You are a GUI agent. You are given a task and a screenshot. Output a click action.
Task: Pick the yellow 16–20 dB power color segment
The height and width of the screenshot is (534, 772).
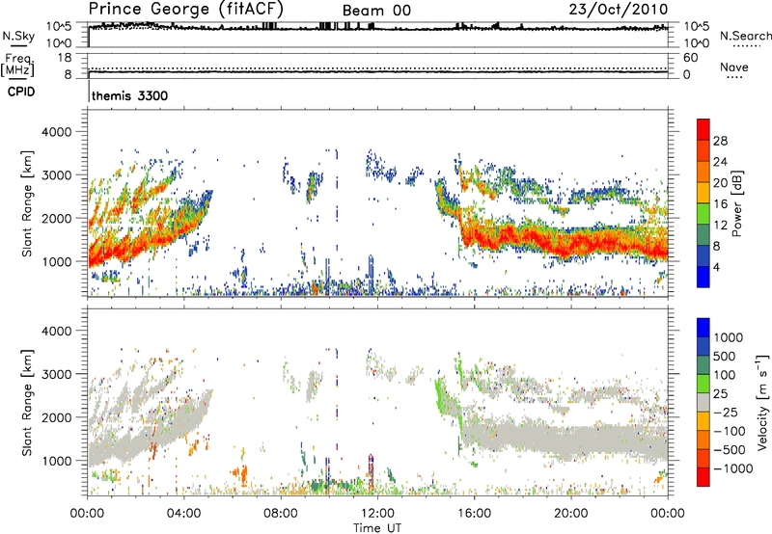[703, 193]
